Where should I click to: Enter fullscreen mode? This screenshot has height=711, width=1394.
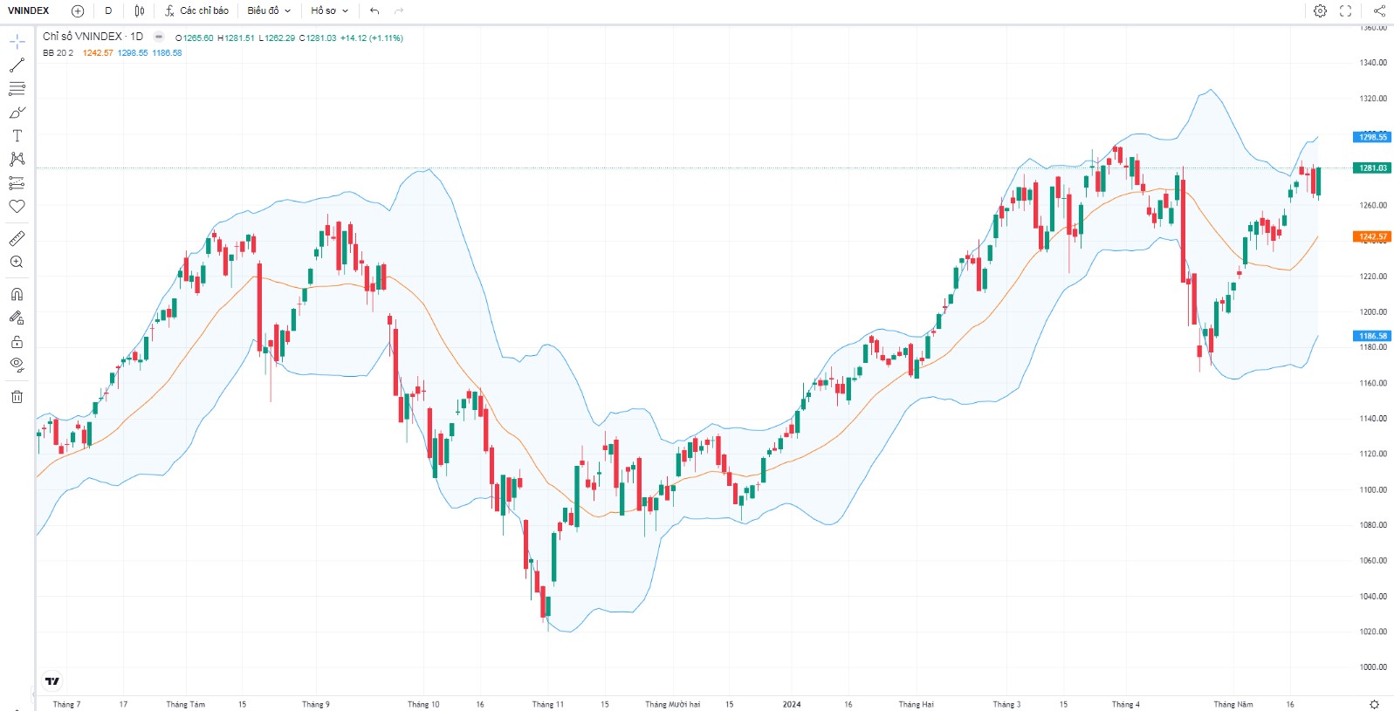point(1345,10)
